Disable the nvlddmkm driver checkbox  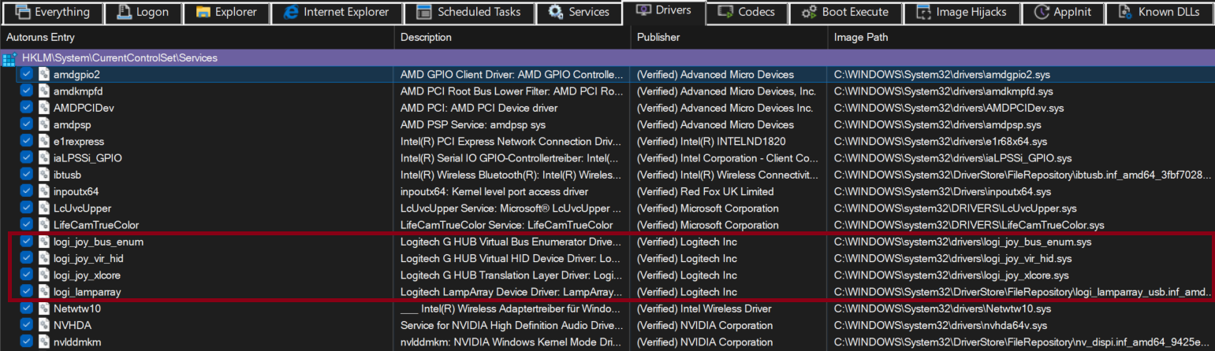tap(27, 342)
